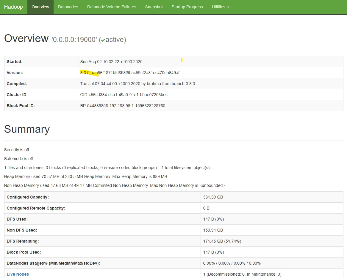This screenshot has height=278, width=347.
Task: Click the Hadoop brand logo text
Action: pyautogui.click(x=13, y=7)
